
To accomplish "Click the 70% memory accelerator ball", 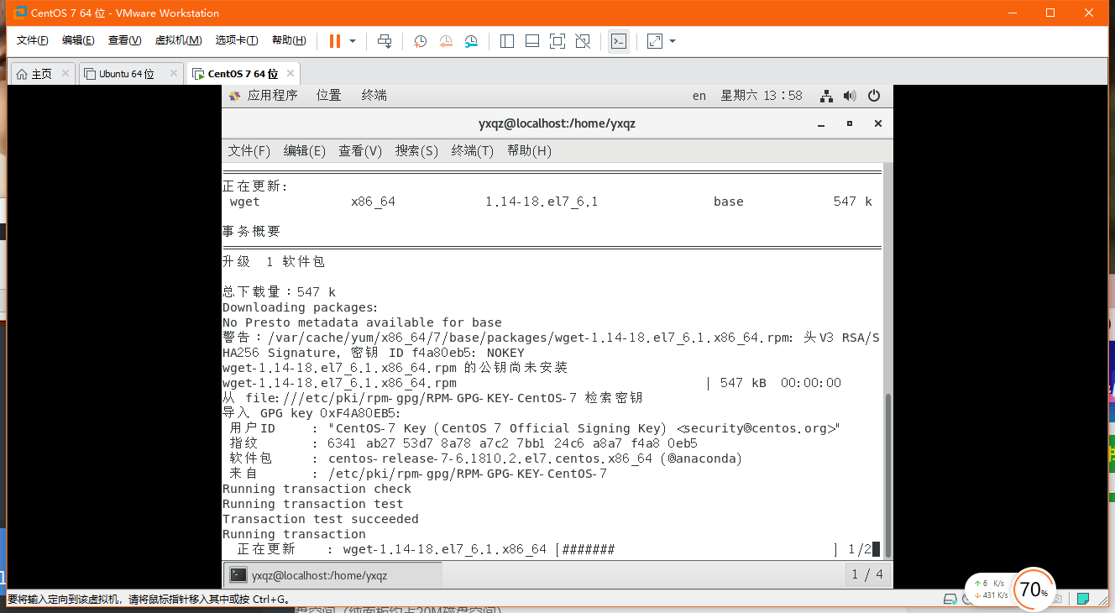I will (1034, 589).
